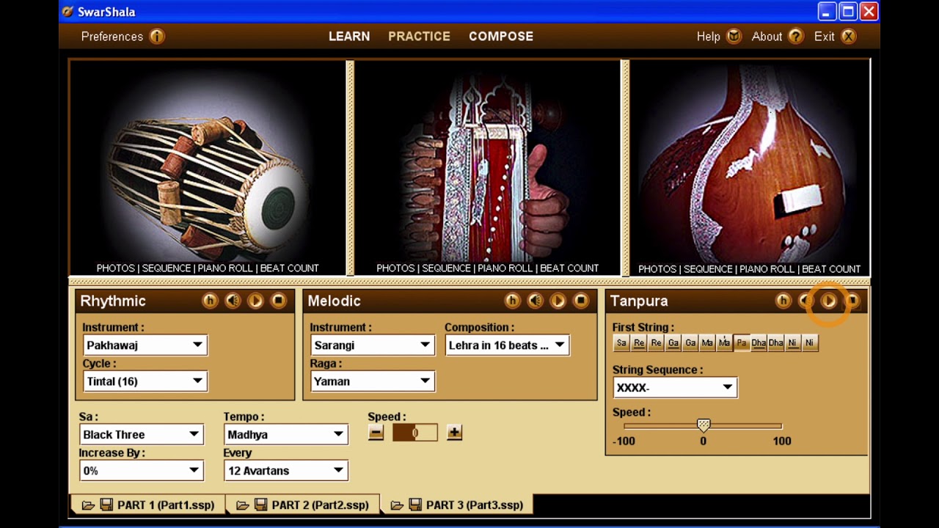
Task: Open the Raga dropdown showing Yaman
Action: tap(372, 381)
